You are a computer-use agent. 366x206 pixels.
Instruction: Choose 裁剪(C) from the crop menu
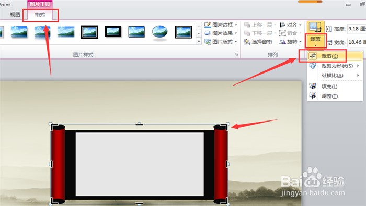[335, 56]
